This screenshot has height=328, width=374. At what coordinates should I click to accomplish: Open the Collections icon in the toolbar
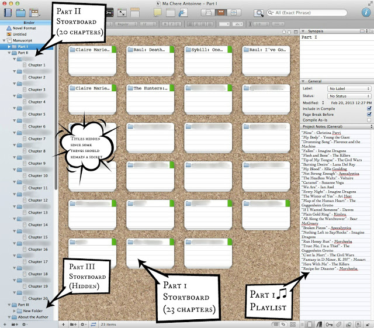tap(21, 12)
